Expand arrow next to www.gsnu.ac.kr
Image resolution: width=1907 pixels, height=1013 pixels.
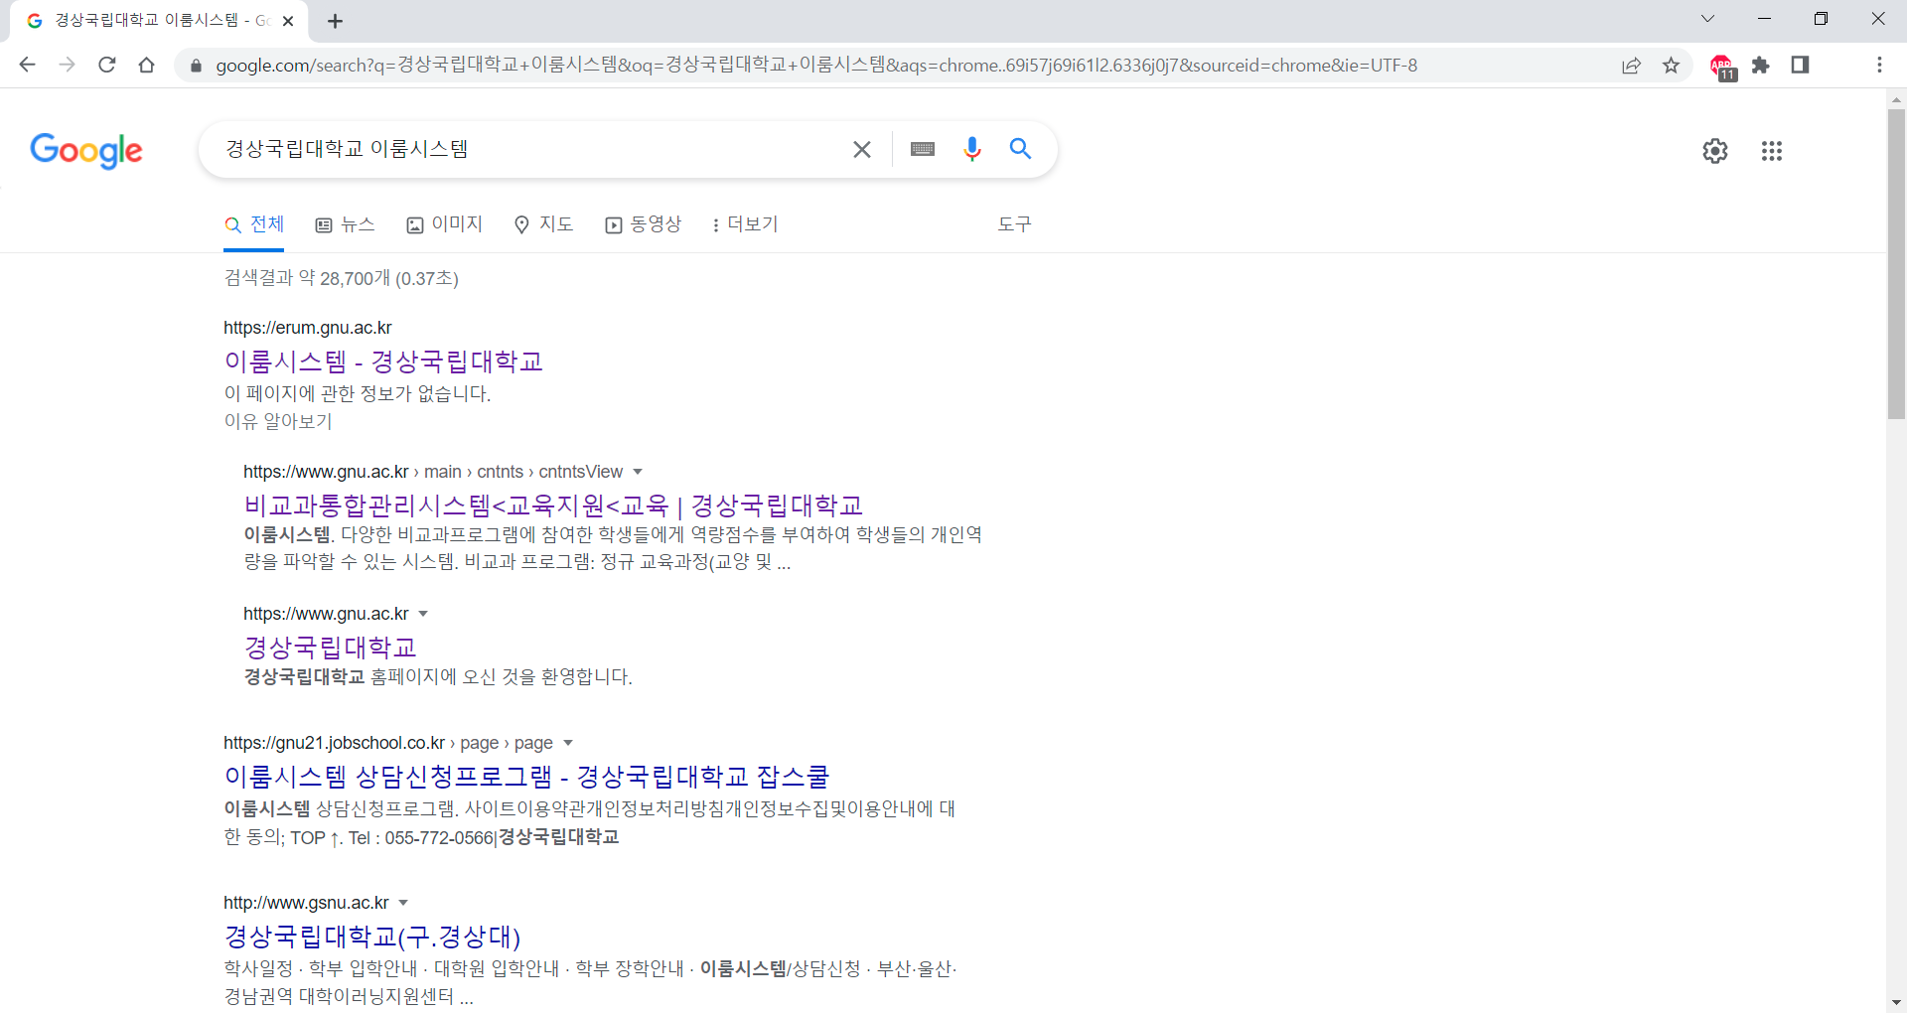pos(403,903)
